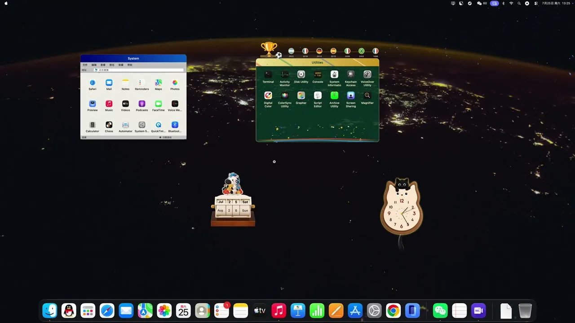Open Voice Memos in the System window
Screen dimensions: 575x323
[x=175, y=104]
